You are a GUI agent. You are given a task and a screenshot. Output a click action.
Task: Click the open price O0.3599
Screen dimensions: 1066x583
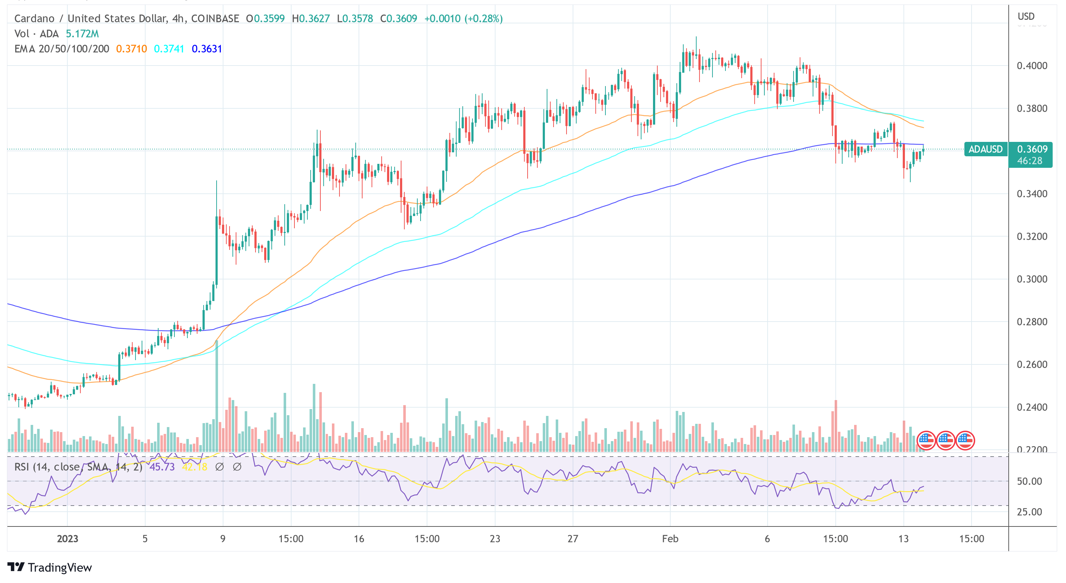tap(265, 19)
